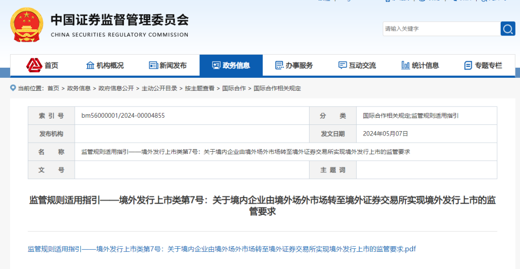Focus the 请输入关键字 search field

(x=442, y=29)
